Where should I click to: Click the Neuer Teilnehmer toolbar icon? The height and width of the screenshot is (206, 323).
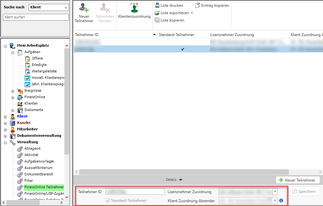[84, 8]
